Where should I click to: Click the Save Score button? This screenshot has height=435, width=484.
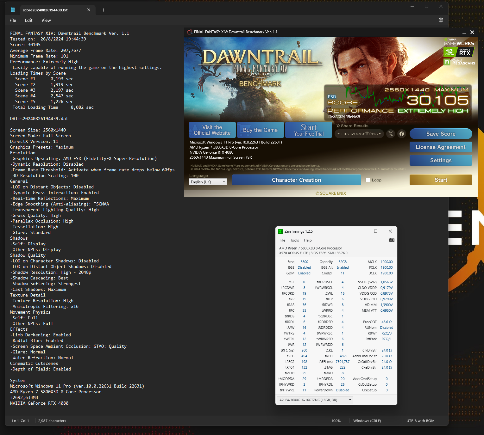441,134
